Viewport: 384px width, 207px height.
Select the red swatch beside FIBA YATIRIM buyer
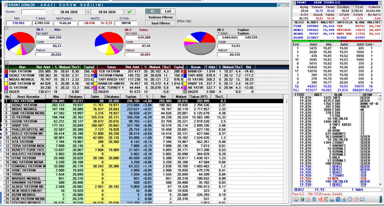6,71
